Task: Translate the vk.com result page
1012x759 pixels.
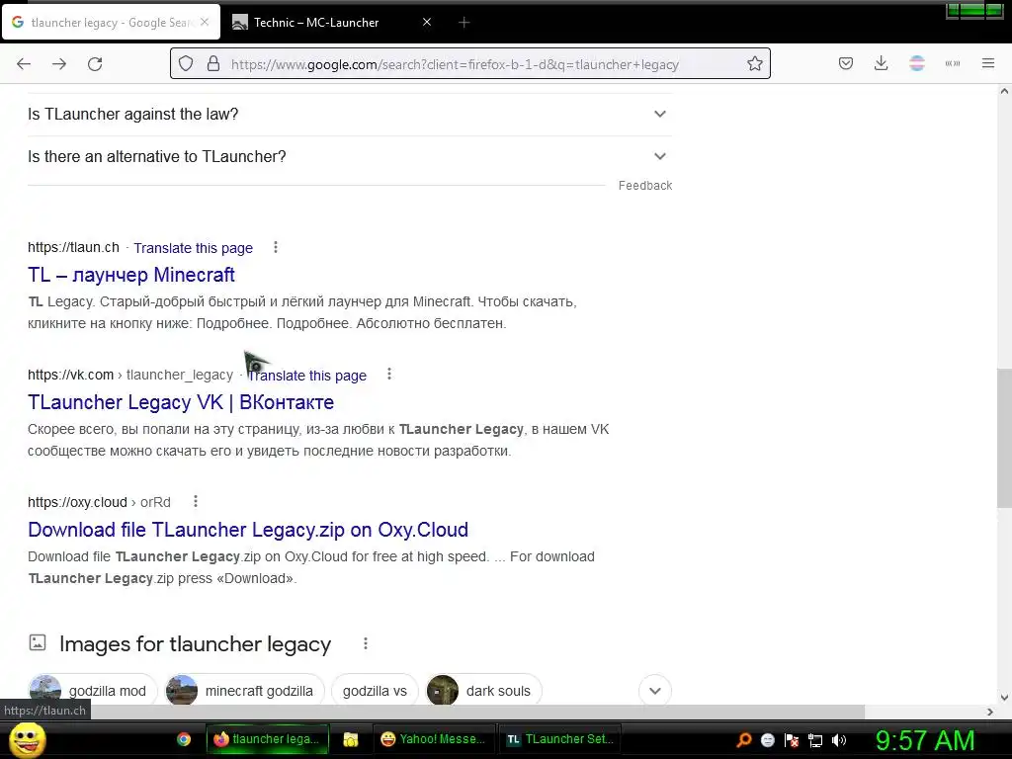Action: tap(307, 375)
